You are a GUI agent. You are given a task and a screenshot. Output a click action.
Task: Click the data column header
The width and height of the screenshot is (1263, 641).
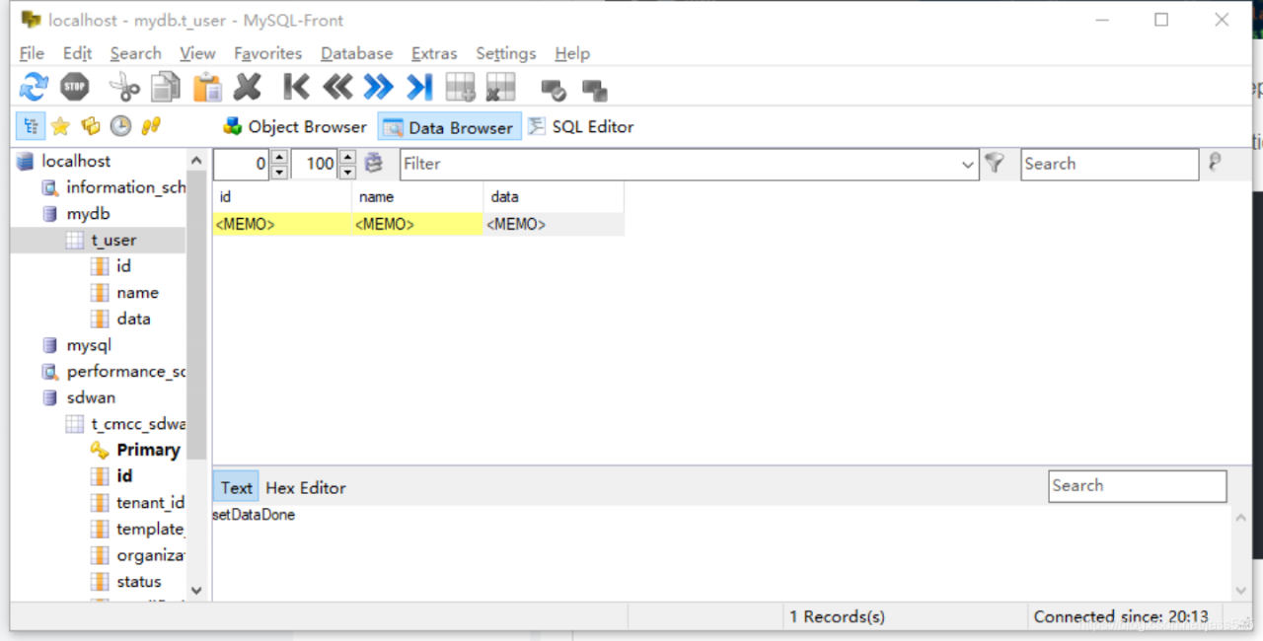pyautogui.click(x=554, y=197)
